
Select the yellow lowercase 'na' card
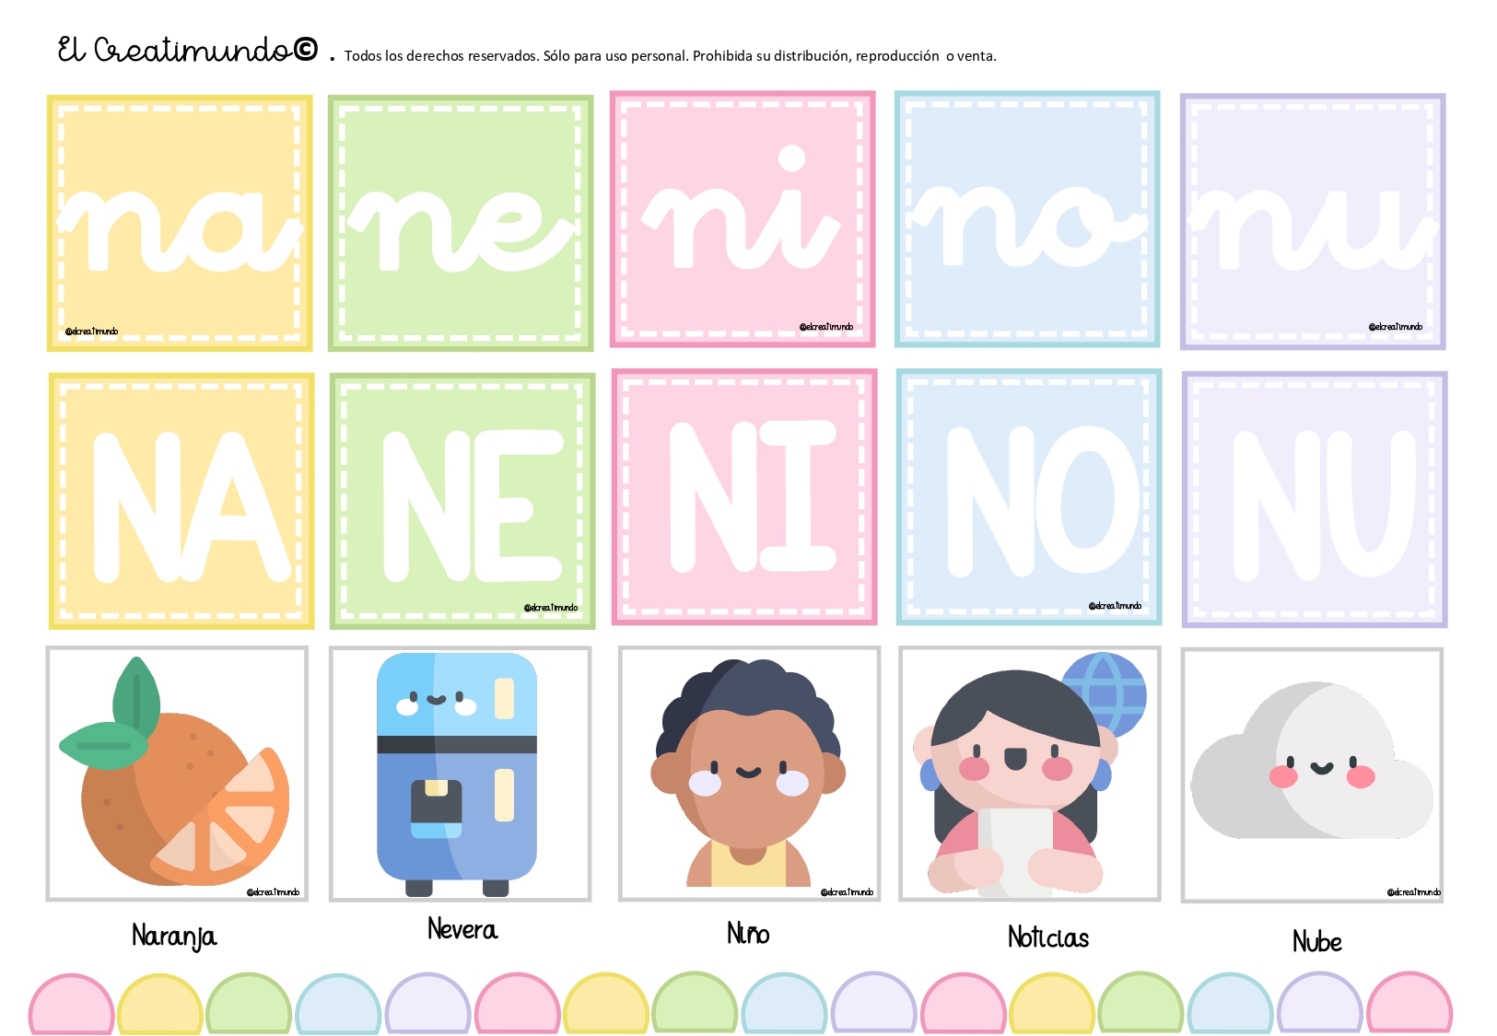180,223
